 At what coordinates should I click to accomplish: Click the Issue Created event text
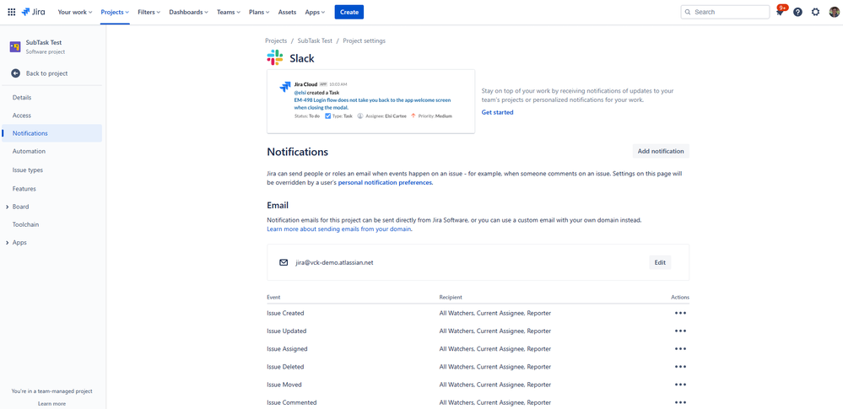pos(285,313)
